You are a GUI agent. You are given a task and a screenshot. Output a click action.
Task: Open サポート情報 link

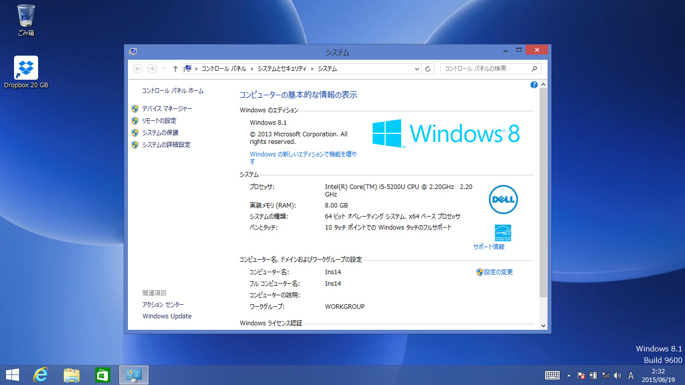tap(489, 247)
